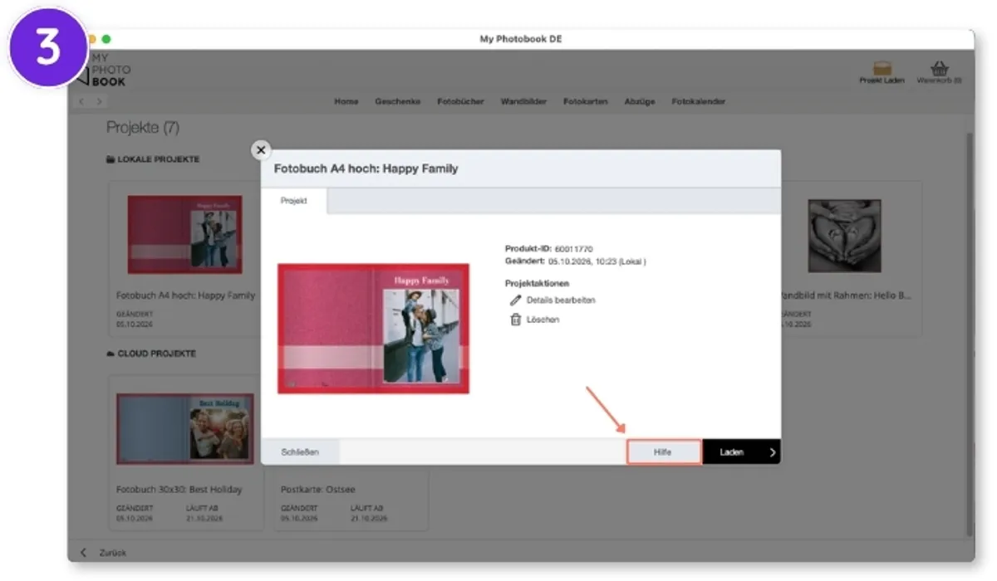Open the Home menu
Viewport: 997px width, 581px height.
[346, 101]
